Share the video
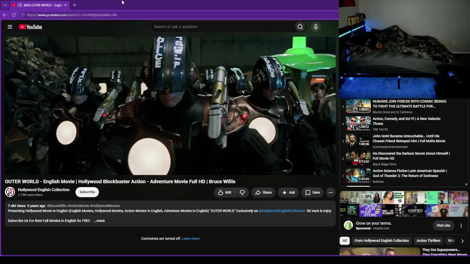 [263, 192]
